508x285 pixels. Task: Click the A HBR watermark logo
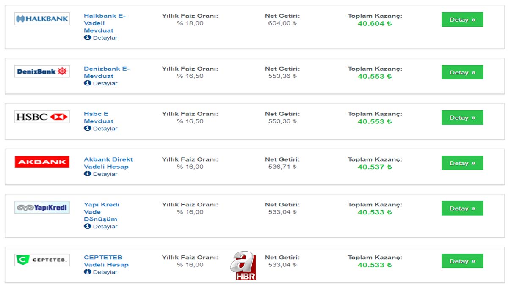pos(243,266)
